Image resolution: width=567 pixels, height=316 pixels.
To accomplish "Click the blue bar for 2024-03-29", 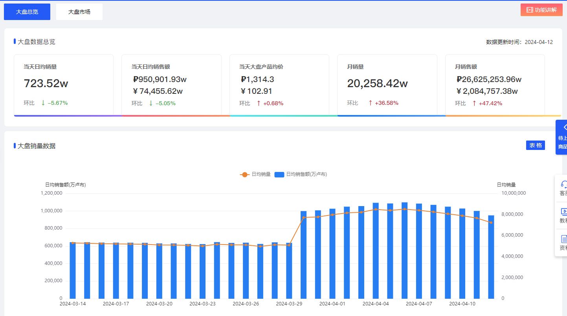I will point(289,271).
